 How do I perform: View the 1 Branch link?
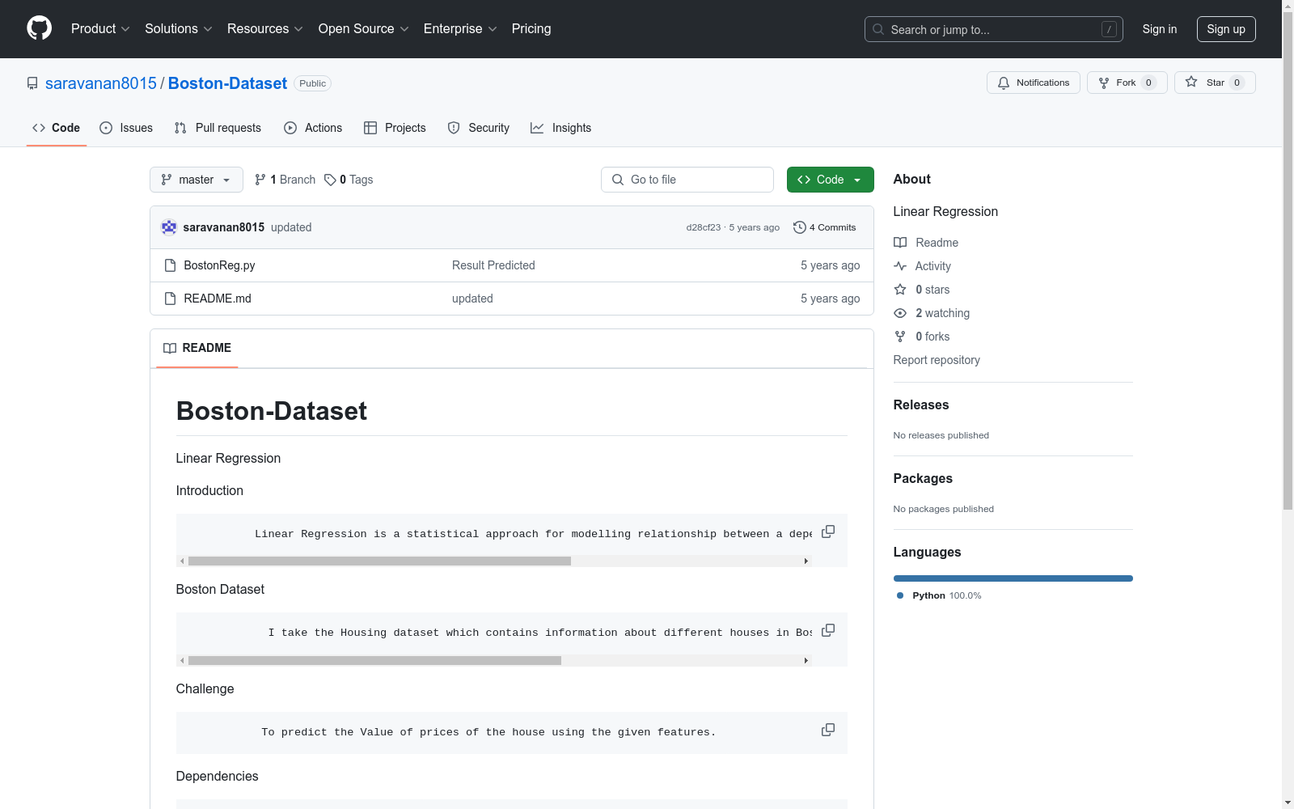pyautogui.click(x=285, y=180)
